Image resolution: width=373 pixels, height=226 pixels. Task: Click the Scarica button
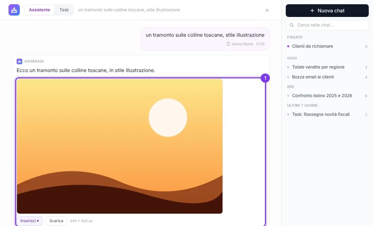tap(56, 221)
